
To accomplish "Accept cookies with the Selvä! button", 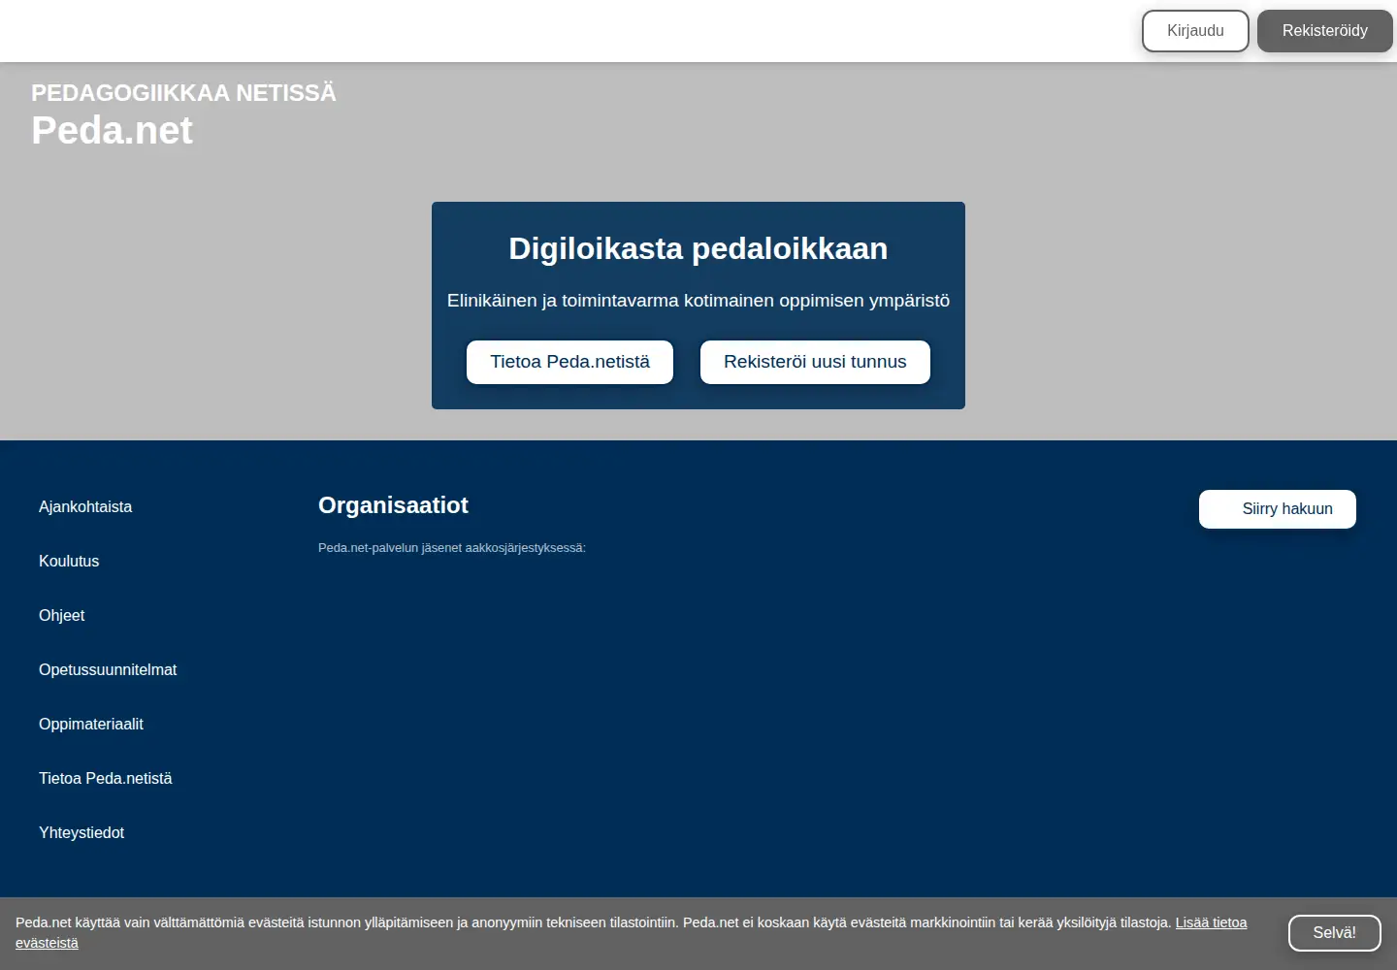I will (x=1335, y=933).
